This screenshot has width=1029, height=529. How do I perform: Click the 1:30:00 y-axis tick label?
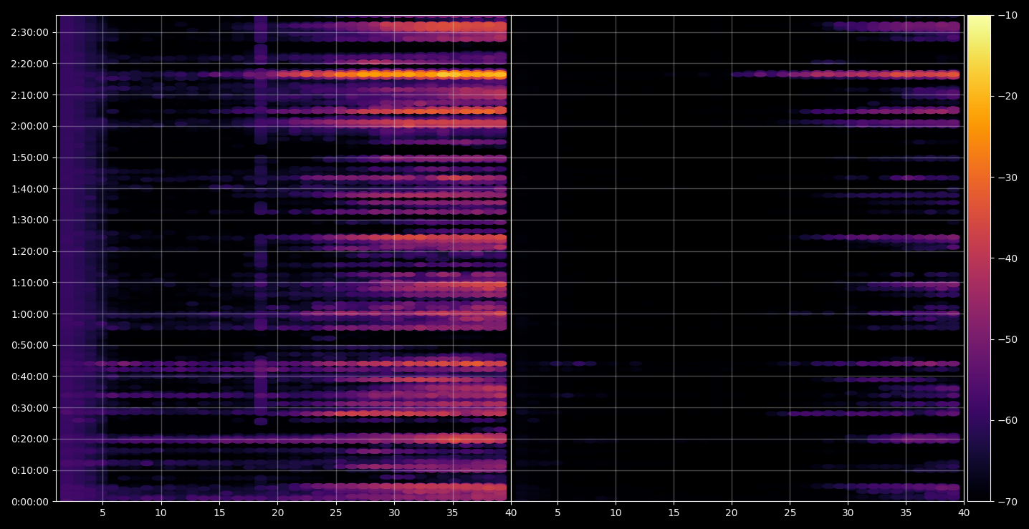pyautogui.click(x=30, y=220)
